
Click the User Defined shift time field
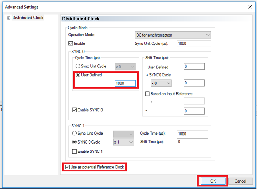coord(194,67)
